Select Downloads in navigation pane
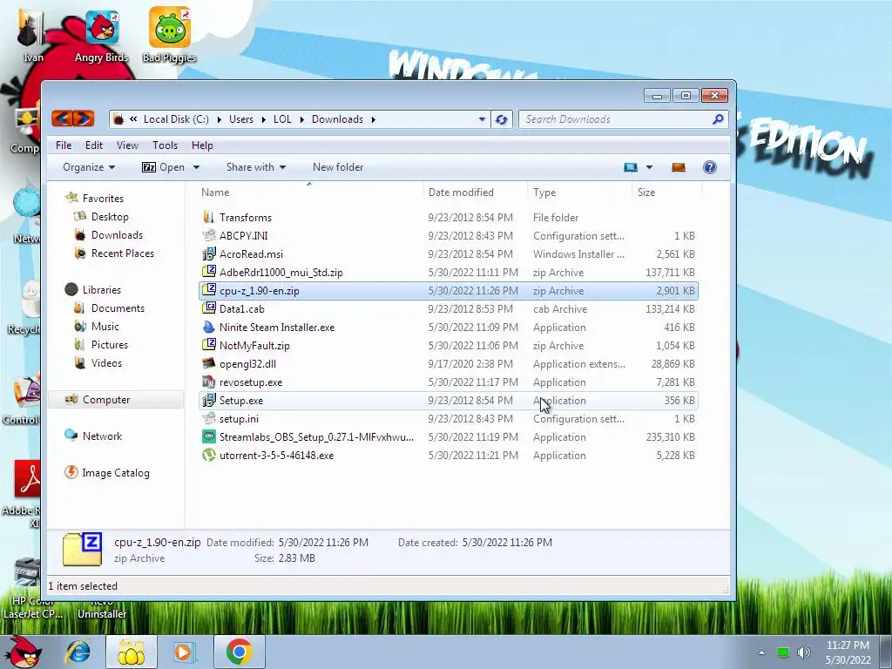The height and width of the screenshot is (669, 892). pos(117,235)
